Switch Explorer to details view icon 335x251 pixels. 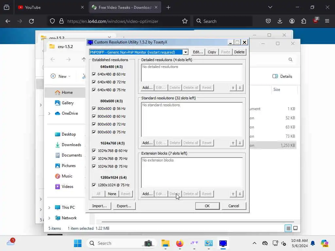pos(288,228)
